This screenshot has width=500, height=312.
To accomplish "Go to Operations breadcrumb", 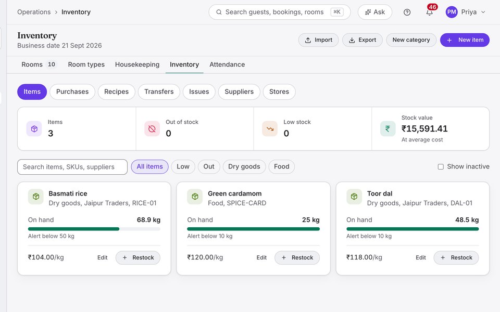I will point(34,12).
